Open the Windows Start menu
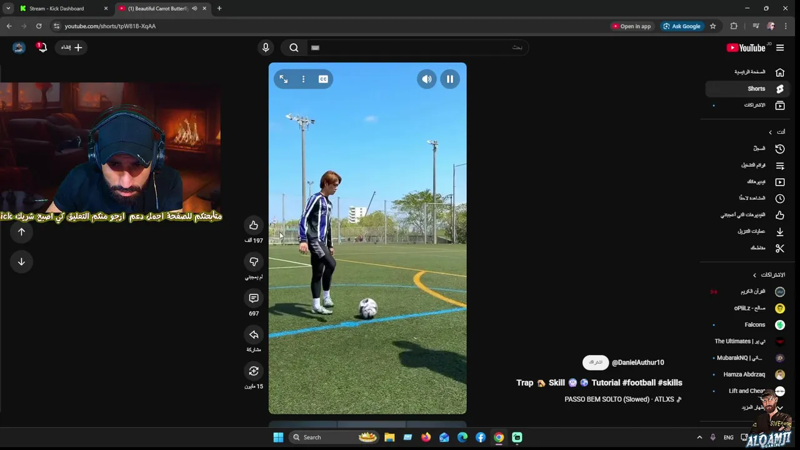 tap(278, 437)
